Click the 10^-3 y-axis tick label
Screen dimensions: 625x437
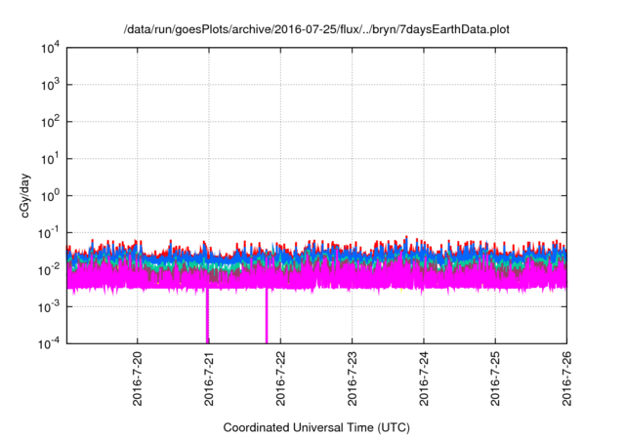51,306
